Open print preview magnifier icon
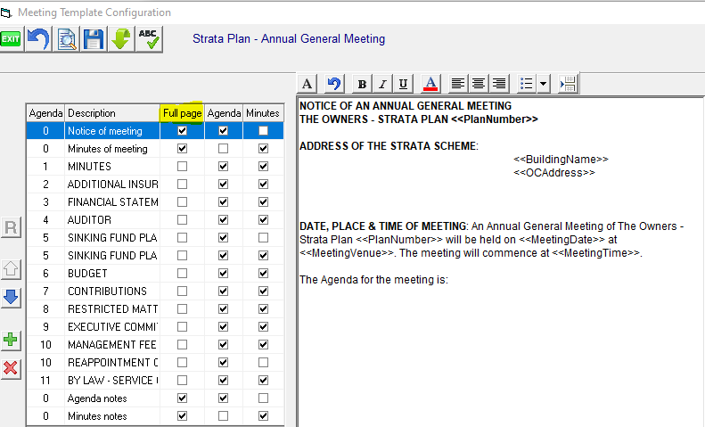705x427 pixels. [66, 39]
